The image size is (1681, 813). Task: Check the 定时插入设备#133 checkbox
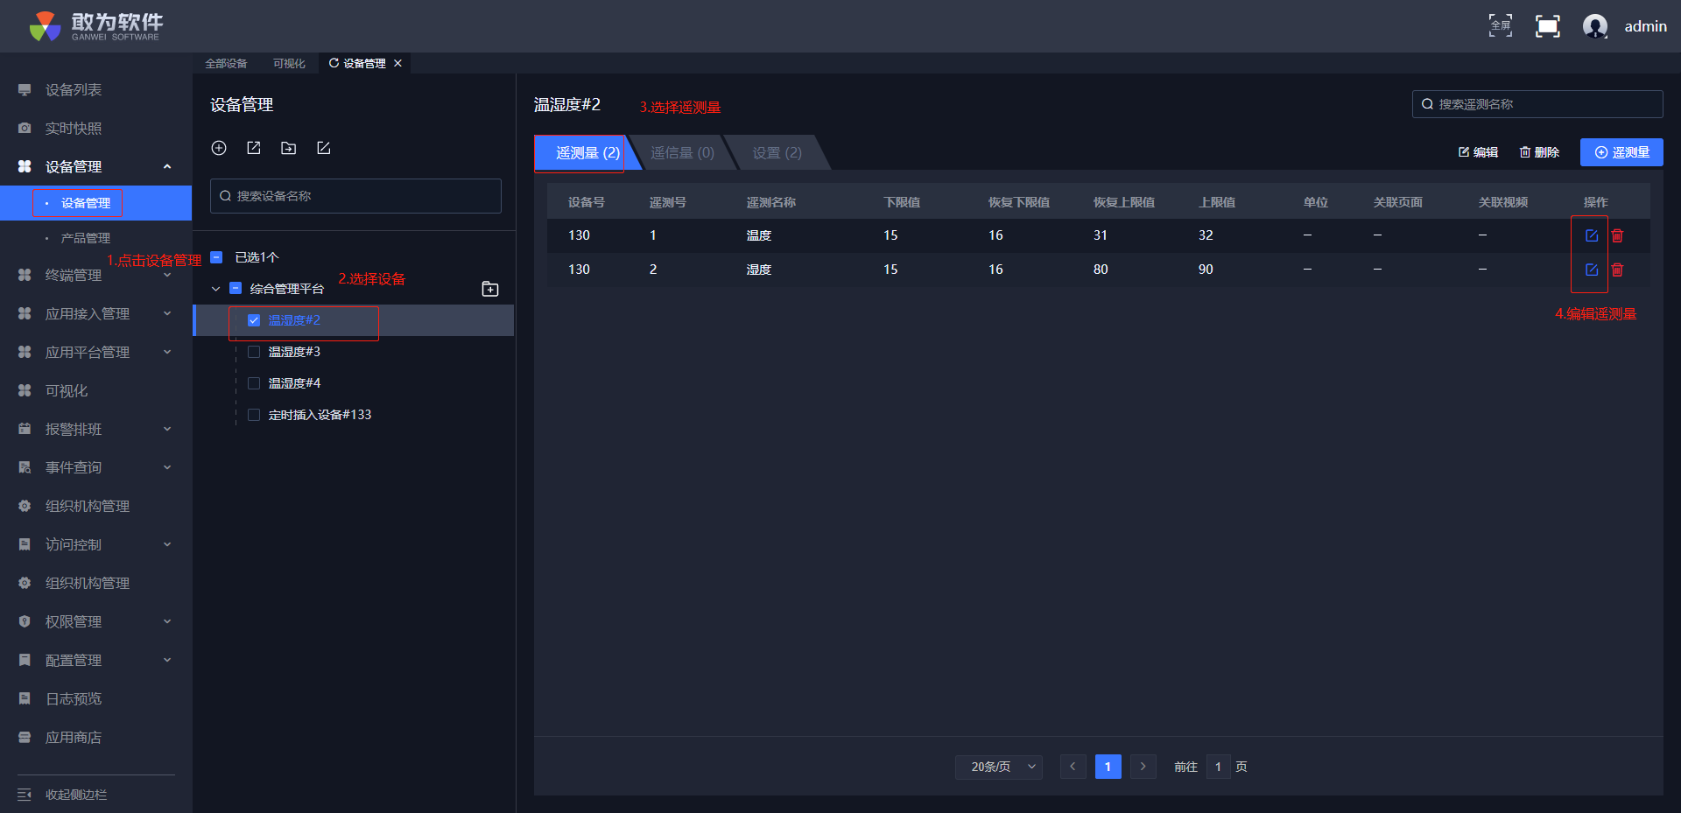[254, 415]
